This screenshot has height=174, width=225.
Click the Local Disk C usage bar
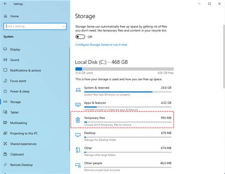coord(124,69)
